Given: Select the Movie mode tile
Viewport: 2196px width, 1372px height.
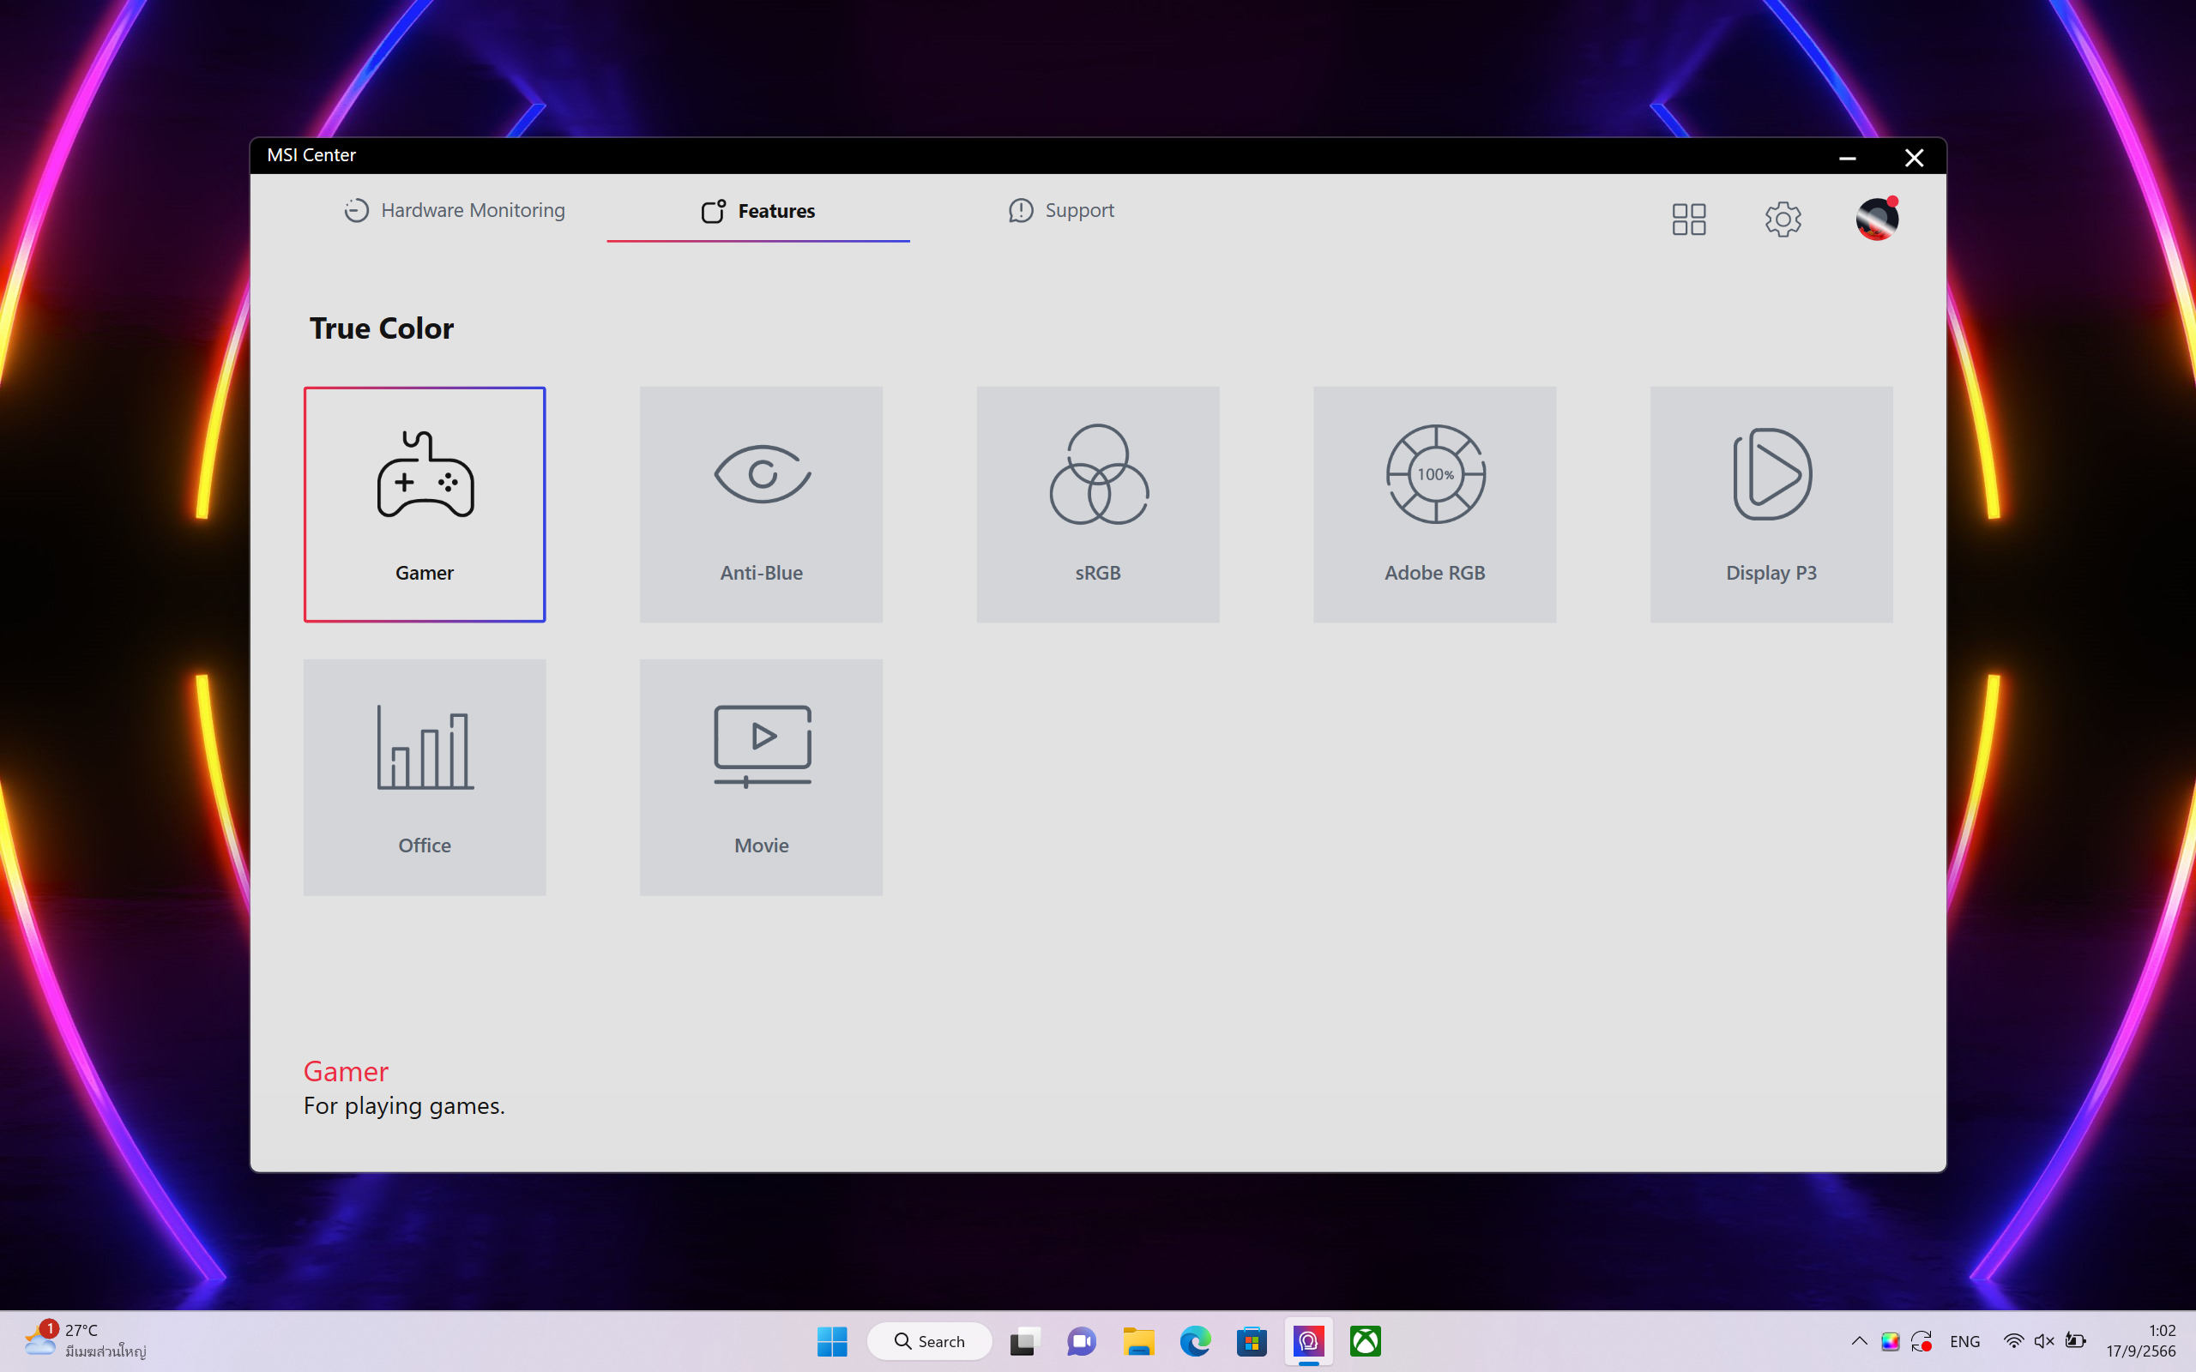Looking at the screenshot, I should [x=762, y=778].
